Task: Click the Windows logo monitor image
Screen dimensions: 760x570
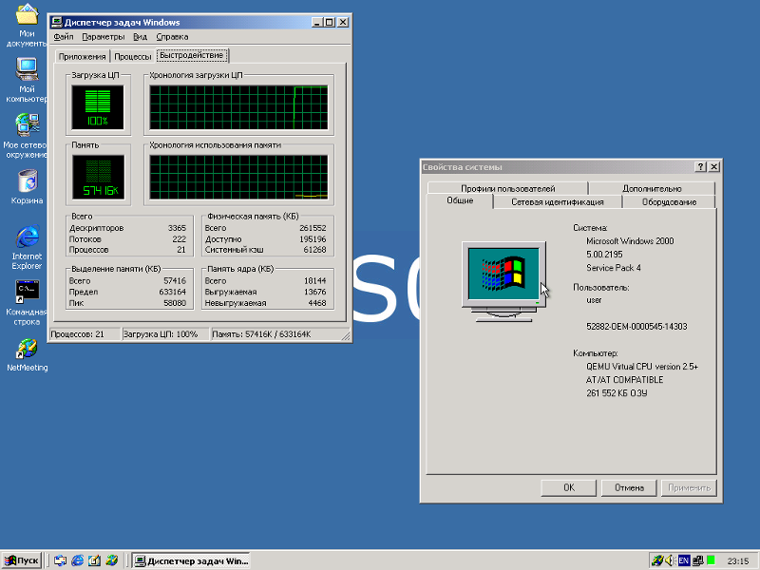Action: click(x=504, y=281)
